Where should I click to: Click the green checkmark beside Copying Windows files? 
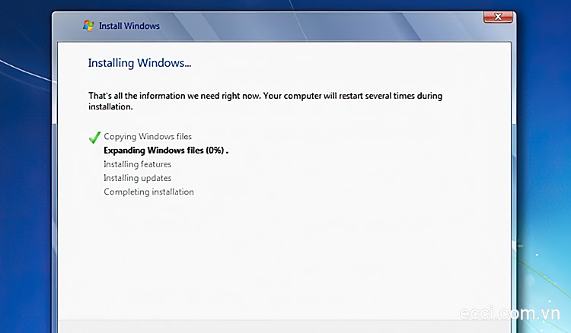pyautogui.click(x=94, y=138)
